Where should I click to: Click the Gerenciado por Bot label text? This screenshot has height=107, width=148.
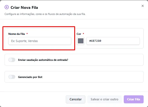30,77
